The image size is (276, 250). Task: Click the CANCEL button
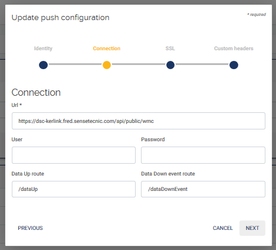[223, 228]
